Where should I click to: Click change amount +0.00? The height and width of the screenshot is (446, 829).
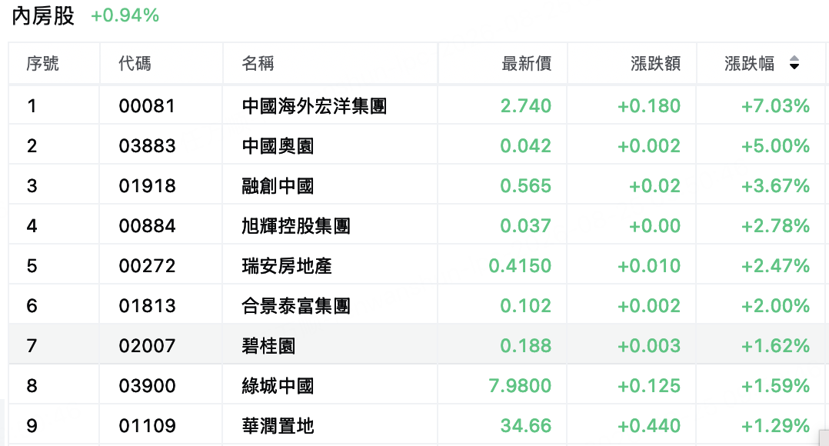pyautogui.click(x=654, y=226)
